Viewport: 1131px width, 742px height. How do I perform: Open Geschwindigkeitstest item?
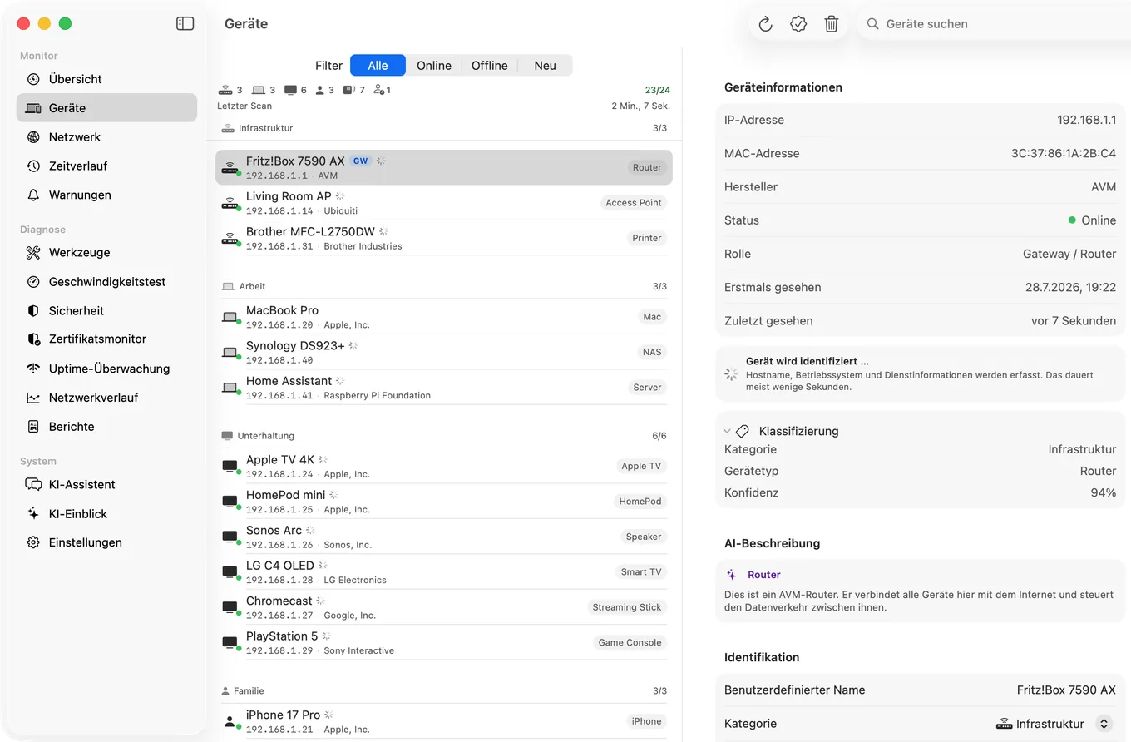coord(106,282)
